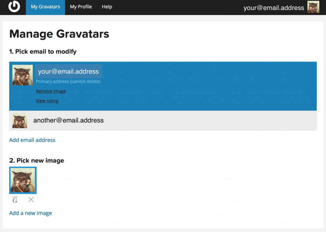The image size is (326, 232).
Task: Select the your@email.address primary email label
Action: pos(68,72)
